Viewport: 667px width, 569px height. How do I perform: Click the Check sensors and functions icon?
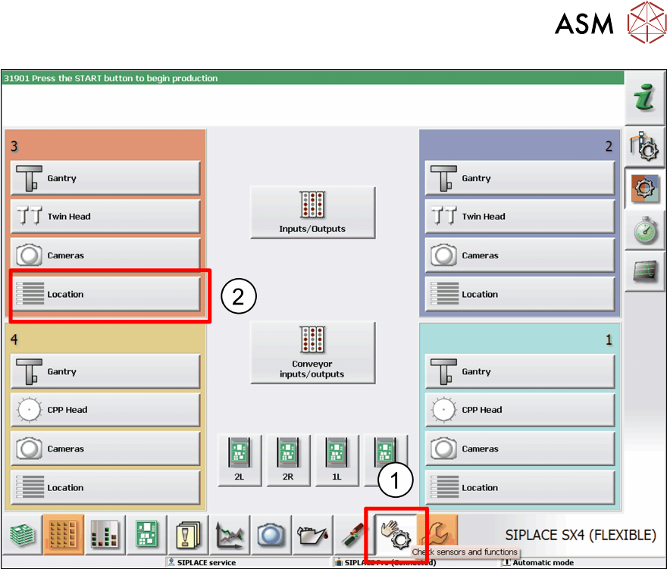pos(396,533)
